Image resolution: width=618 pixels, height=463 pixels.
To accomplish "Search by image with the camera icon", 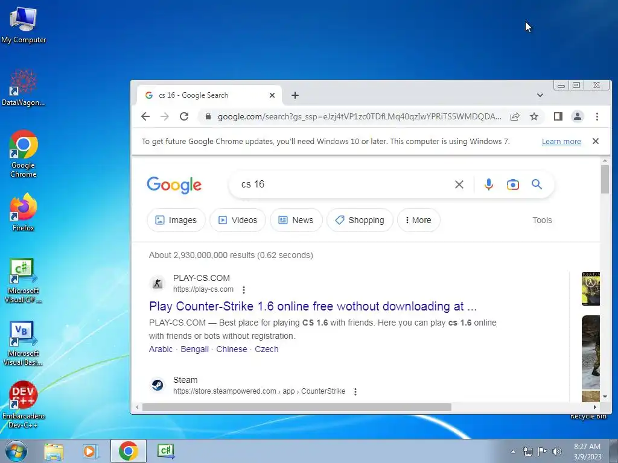I will (x=513, y=184).
